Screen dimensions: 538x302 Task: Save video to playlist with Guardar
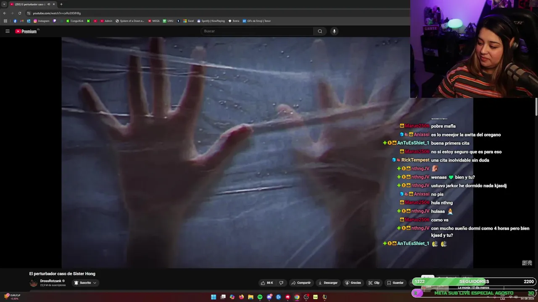point(395,283)
